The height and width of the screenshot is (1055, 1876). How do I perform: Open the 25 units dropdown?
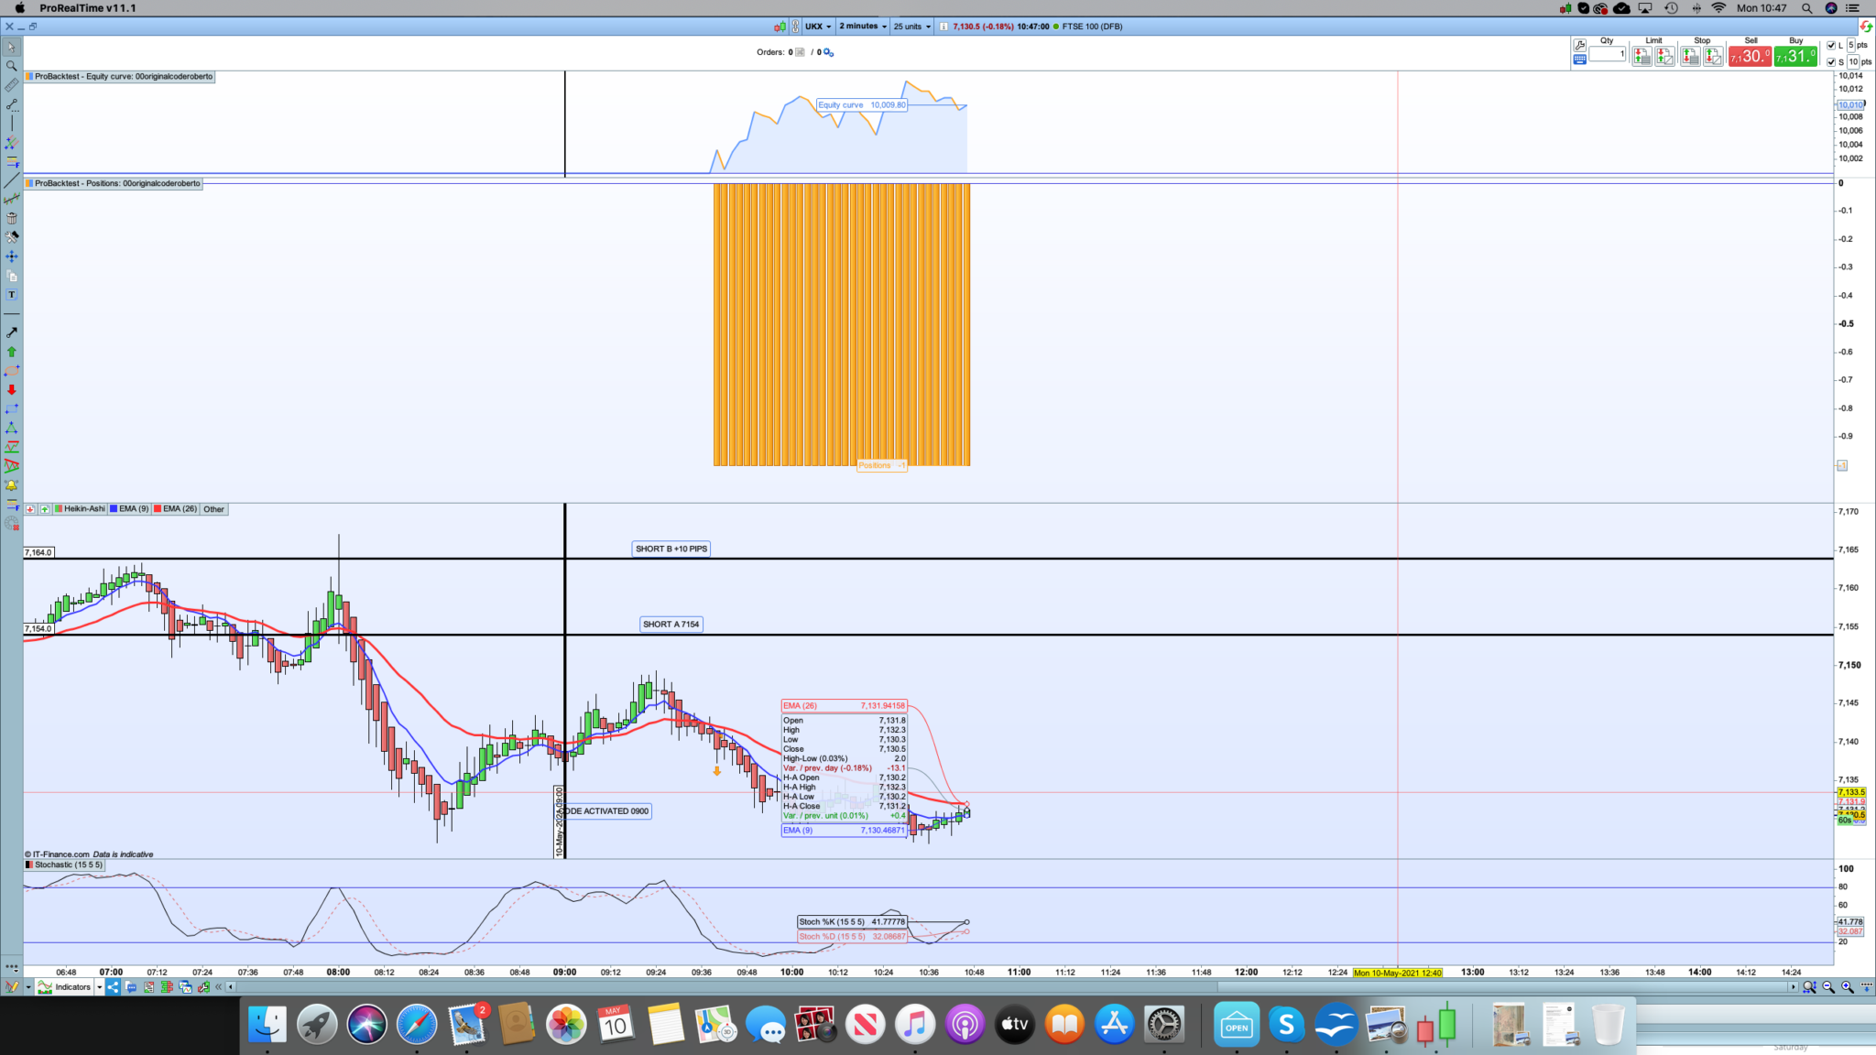click(911, 27)
